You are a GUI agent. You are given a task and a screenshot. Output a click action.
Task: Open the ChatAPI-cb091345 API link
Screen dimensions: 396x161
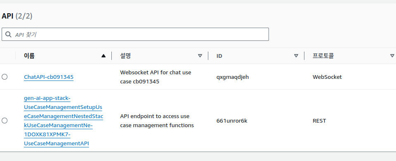49,77
